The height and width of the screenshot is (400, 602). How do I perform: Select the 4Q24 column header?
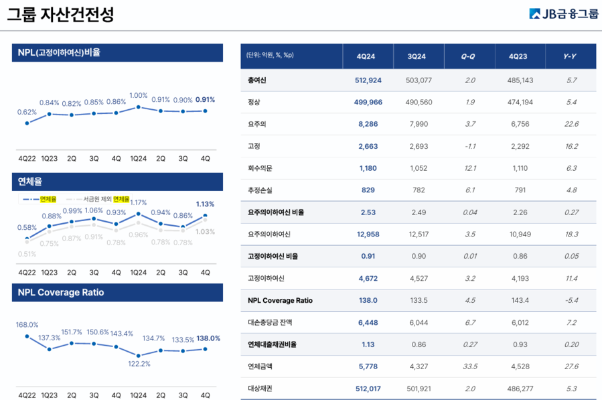click(x=368, y=56)
